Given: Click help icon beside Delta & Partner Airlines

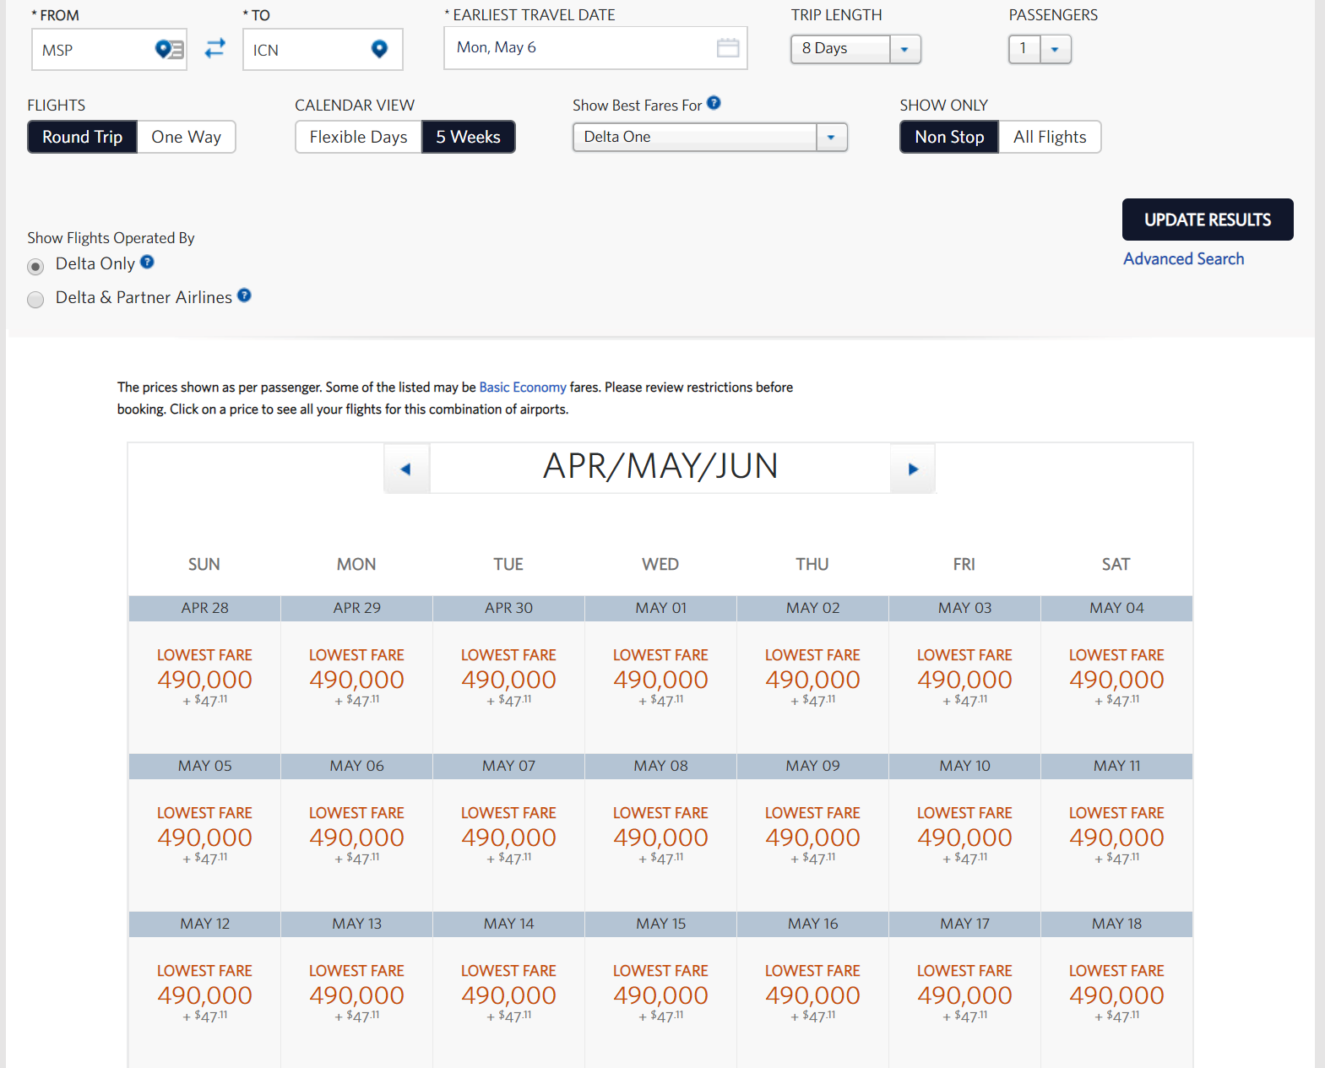Looking at the screenshot, I should (x=244, y=295).
